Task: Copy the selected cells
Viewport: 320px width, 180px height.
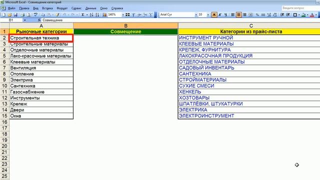Action: point(43,14)
